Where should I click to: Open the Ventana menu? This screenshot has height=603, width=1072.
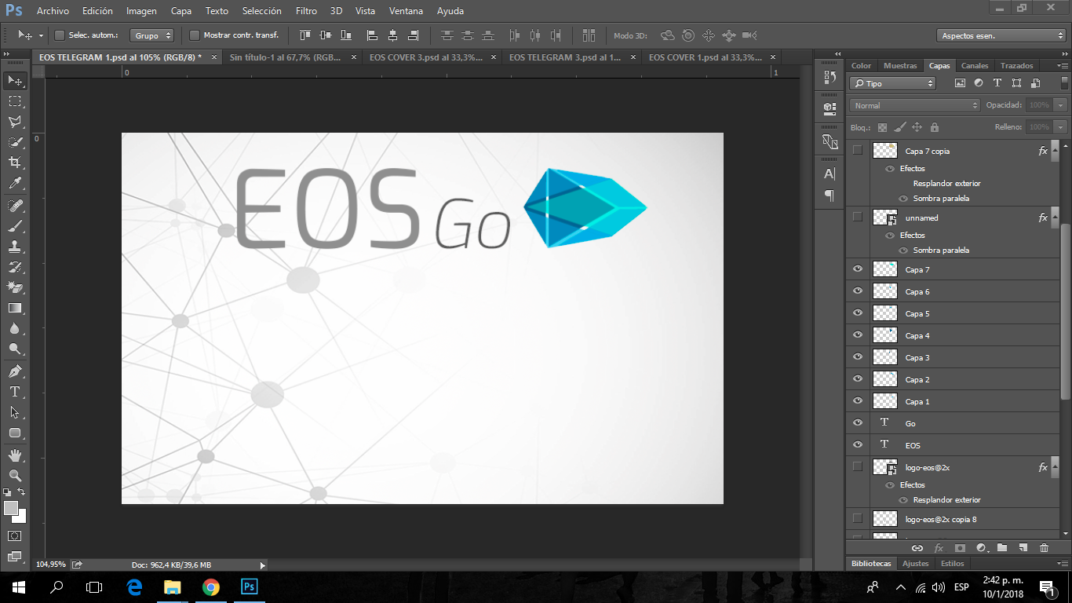coord(406,11)
